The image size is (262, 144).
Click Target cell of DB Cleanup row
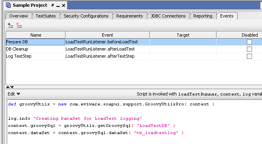[183, 49]
